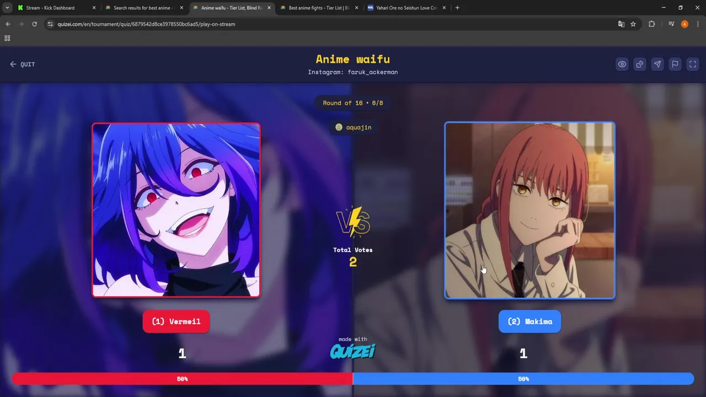Close the Yahari Ore no Seishun tab
706x397 pixels.
[x=444, y=8]
